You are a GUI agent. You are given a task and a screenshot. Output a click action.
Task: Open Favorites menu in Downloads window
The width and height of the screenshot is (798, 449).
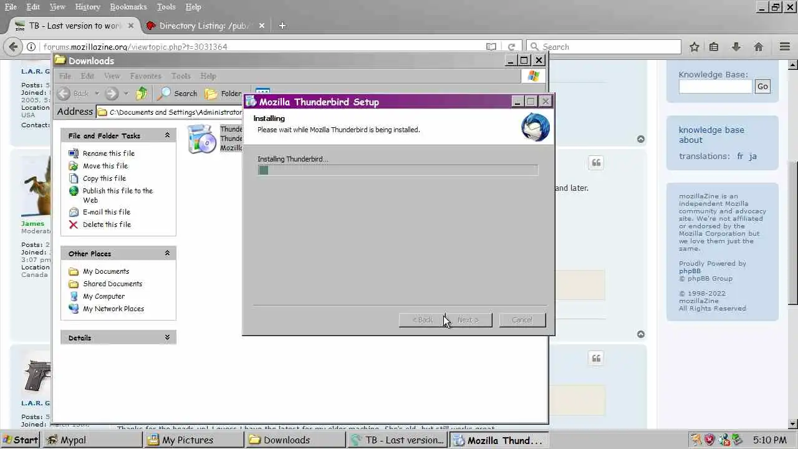tap(145, 76)
